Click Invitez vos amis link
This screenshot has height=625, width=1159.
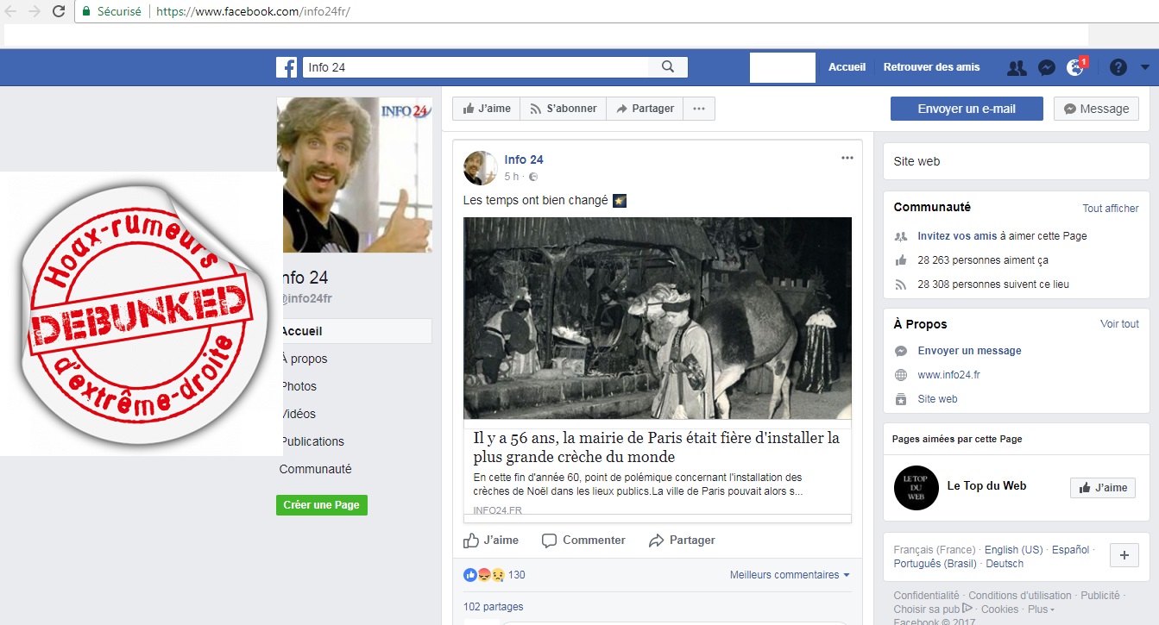click(x=957, y=236)
